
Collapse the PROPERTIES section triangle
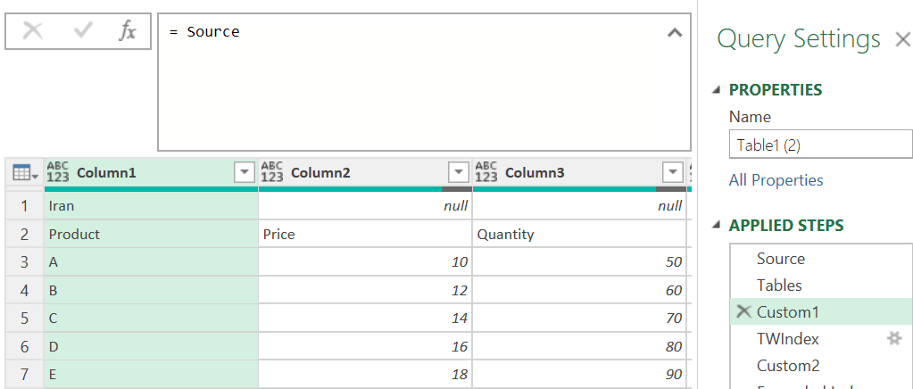tap(717, 90)
